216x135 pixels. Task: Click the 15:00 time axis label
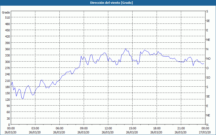(x=132, y=129)
